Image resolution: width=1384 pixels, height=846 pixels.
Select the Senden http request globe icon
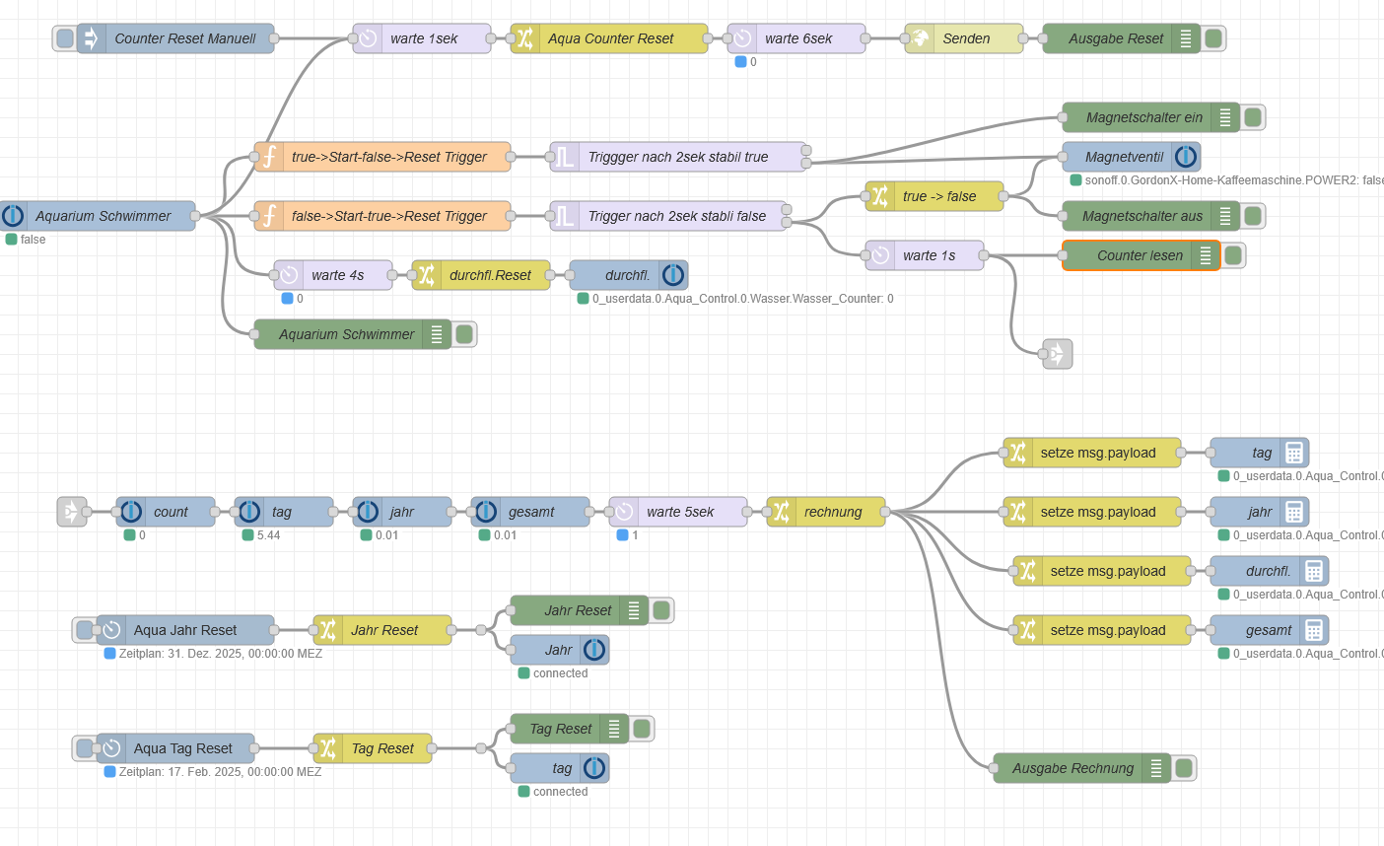click(920, 38)
